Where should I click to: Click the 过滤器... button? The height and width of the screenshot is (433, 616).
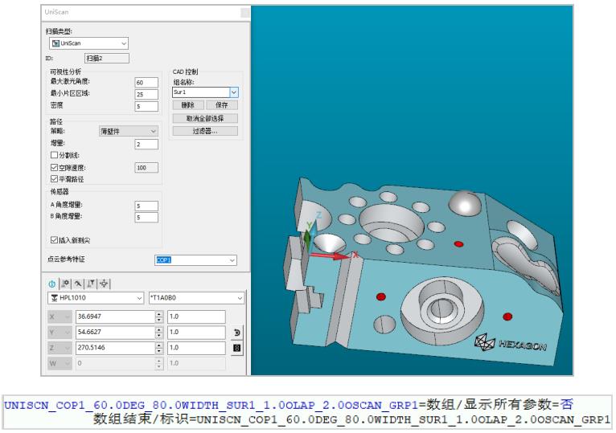[x=205, y=131]
